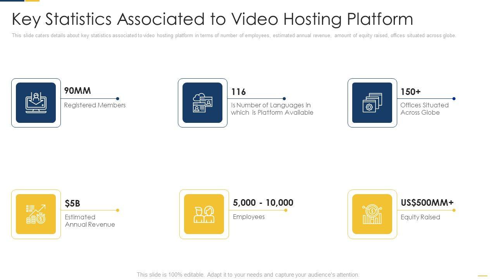The width and height of the screenshot is (496, 279).
Task: Click the Equity Raised label text
Action: pos(420,217)
